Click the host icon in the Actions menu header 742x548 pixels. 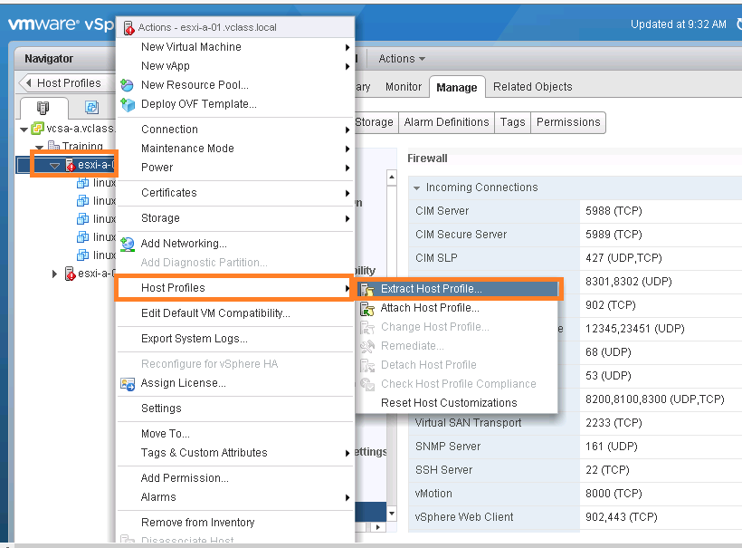coord(128,28)
